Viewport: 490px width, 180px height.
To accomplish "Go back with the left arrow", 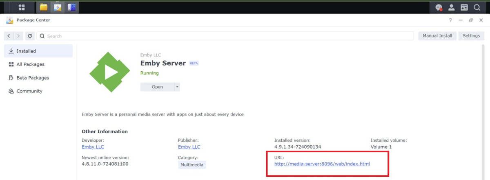I will [9, 36].
